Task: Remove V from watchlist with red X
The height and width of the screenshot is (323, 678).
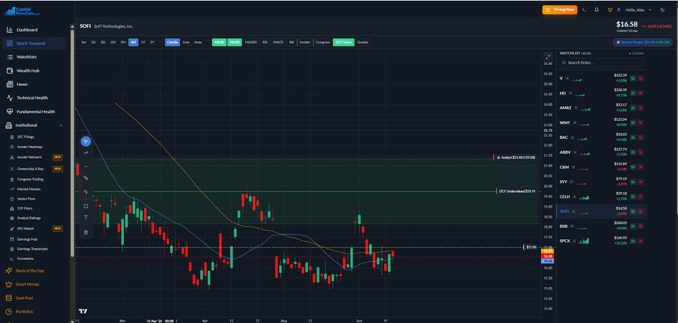Action: point(641,77)
